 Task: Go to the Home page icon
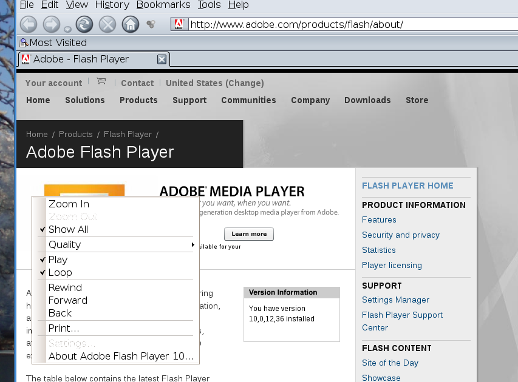131,24
